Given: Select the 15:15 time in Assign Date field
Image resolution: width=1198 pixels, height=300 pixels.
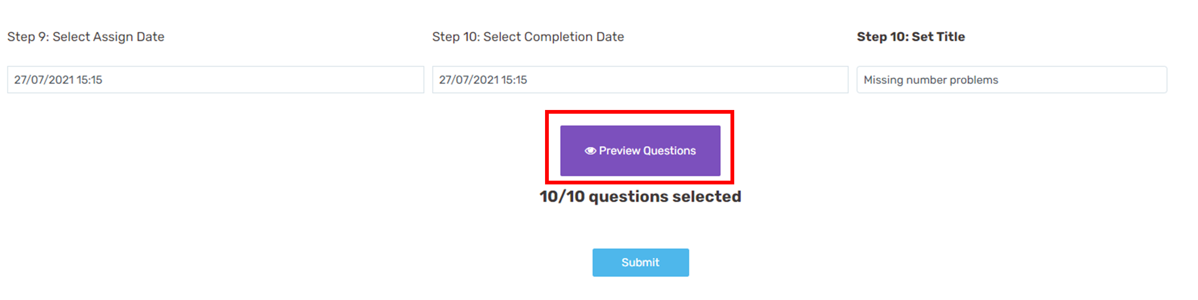Looking at the screenshot, I should pos(89,80).
